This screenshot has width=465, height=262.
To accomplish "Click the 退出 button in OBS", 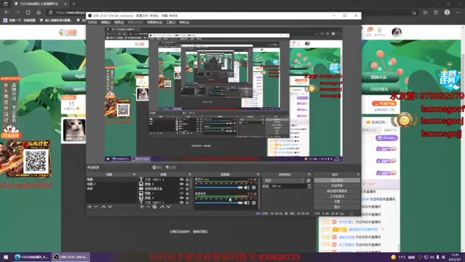I will pyautogui.click(x=337, y=207).
